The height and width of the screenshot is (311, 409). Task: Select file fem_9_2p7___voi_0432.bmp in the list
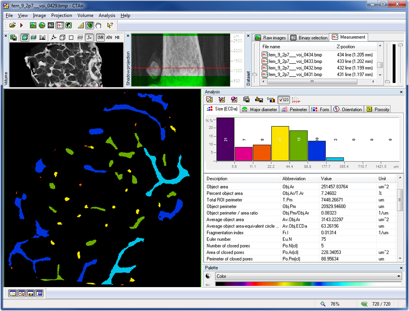point(295,68)
